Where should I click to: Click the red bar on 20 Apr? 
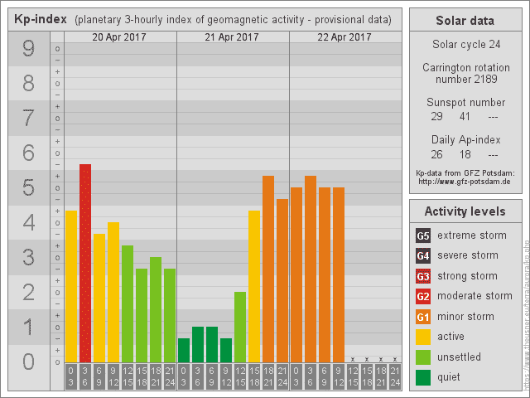pyautogui.click(x=85, y=264)
